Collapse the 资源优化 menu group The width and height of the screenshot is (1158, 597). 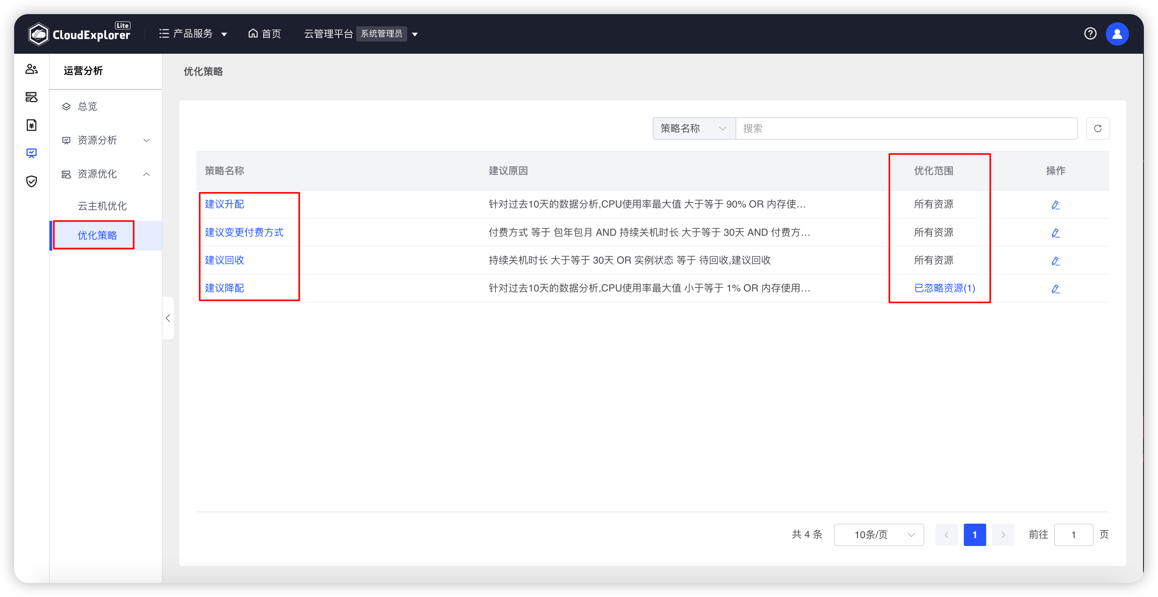click(x=106, y=174)
